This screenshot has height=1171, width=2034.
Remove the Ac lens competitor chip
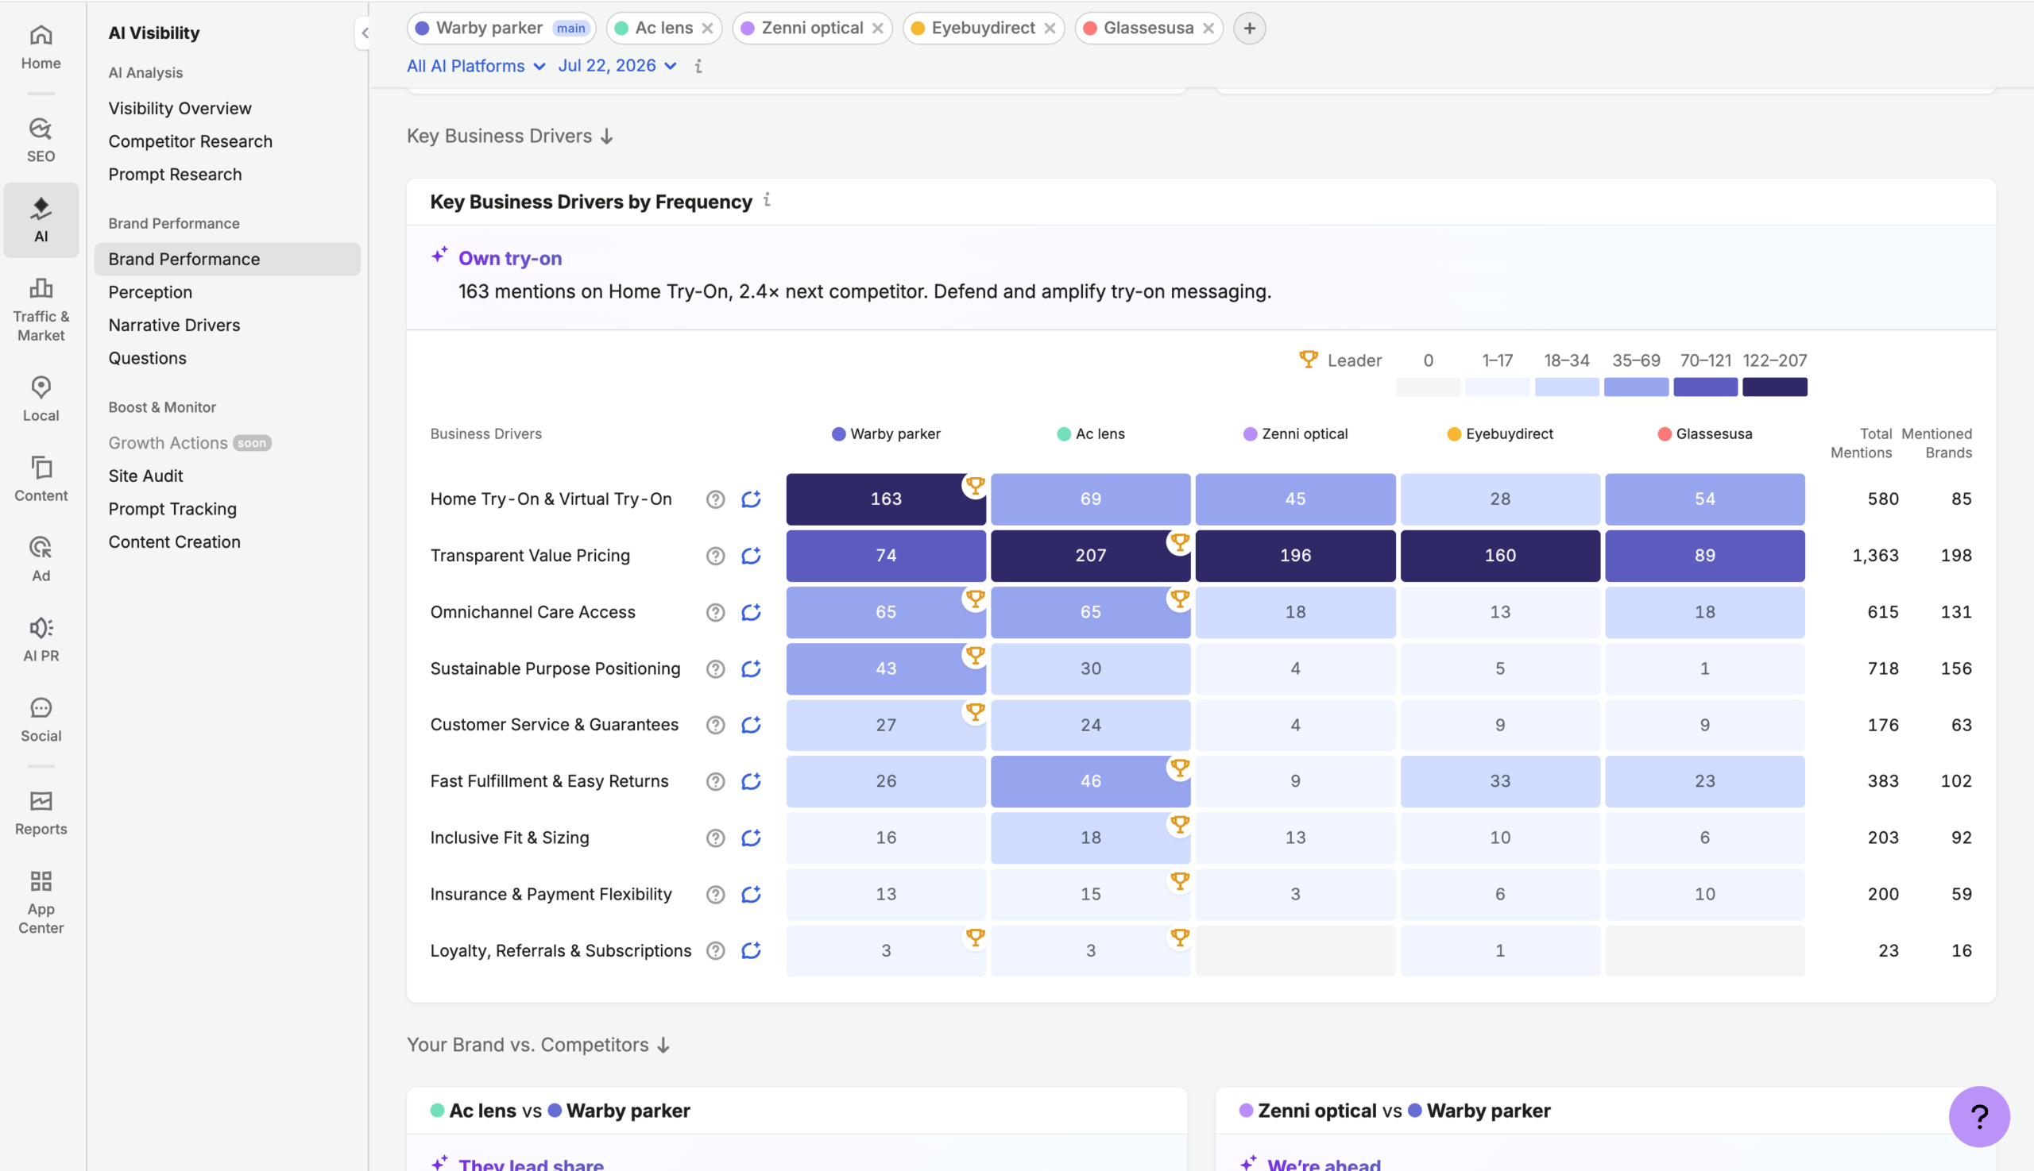(707, 28)
